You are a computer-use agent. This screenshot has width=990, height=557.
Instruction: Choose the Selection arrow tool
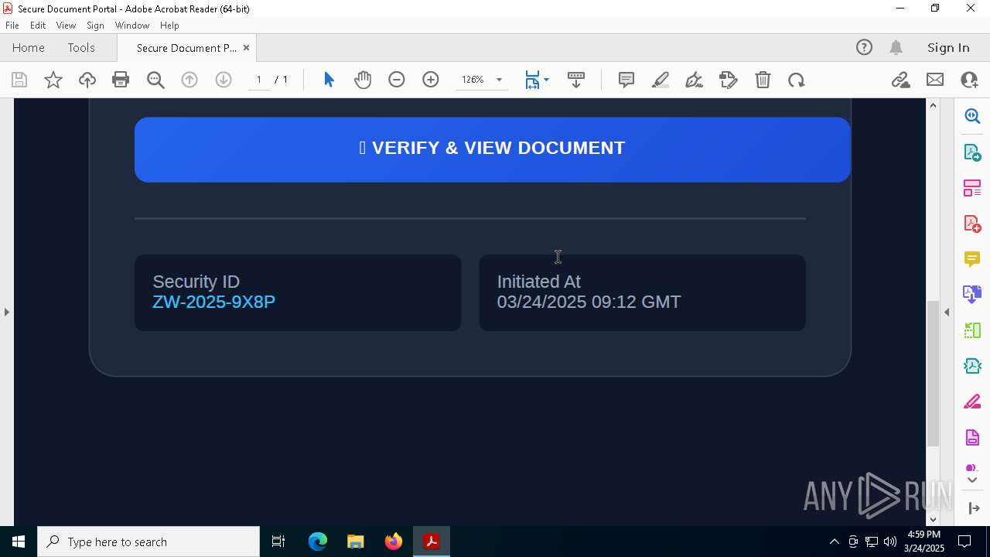coord(329,80)
